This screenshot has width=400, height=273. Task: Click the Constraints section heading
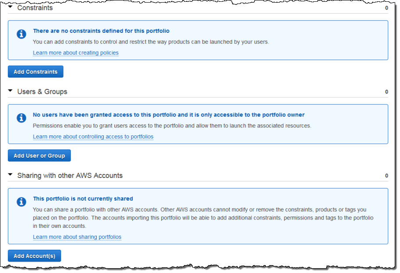[35, 7]
